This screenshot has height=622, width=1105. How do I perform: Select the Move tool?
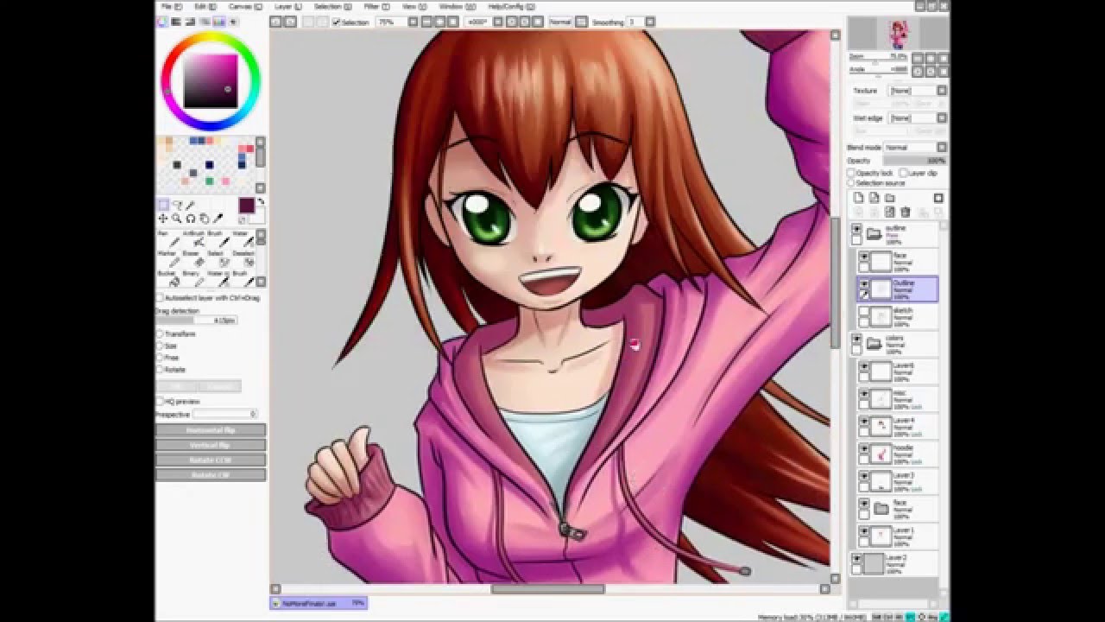163,219
